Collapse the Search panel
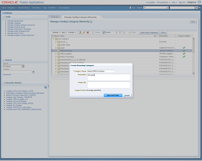 click(4, 60)
